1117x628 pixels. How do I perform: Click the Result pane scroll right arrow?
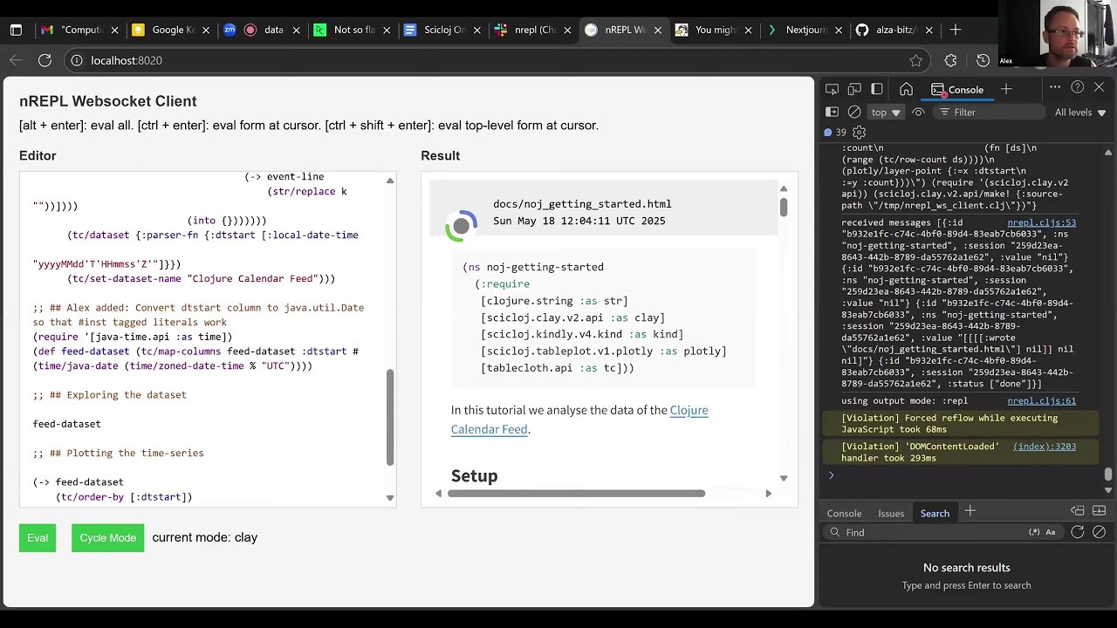tap(768, 494)
